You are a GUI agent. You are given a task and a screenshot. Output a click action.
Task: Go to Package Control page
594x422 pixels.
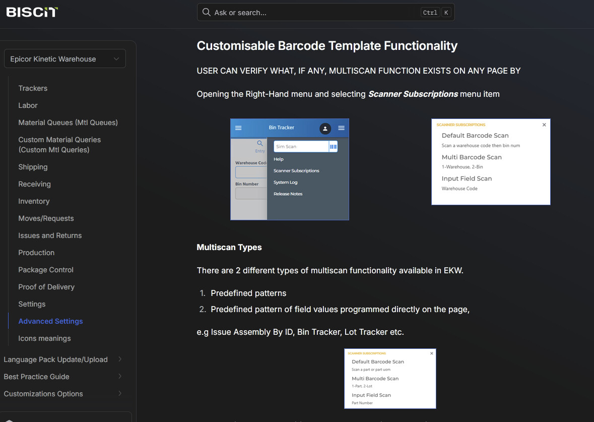pos(46,270)
